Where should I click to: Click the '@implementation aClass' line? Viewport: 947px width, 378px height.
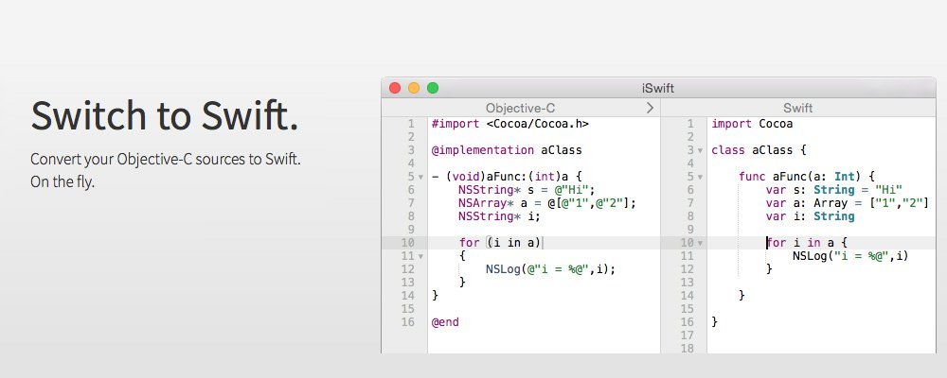507,150
